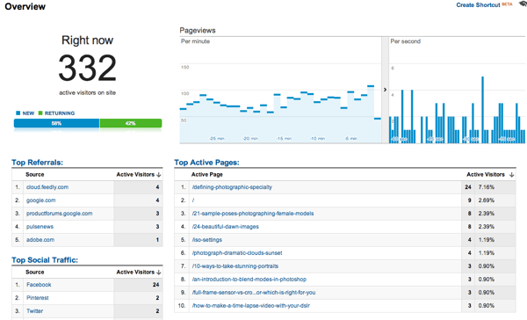Sort Top Referrals by Active Visitors arrow
The height and width of the screenshot is (320, 527).
(x=159, y=175)
